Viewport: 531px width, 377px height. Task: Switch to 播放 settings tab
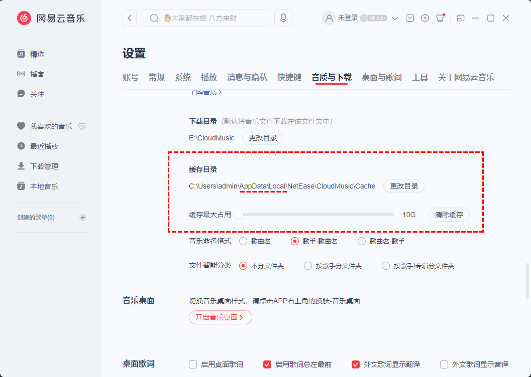tap(209, 77)
